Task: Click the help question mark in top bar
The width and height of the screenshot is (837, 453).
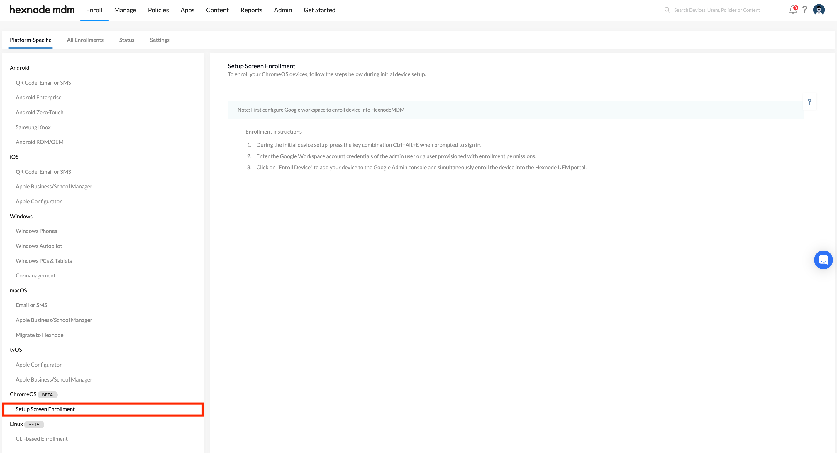Action: [804, 9]
